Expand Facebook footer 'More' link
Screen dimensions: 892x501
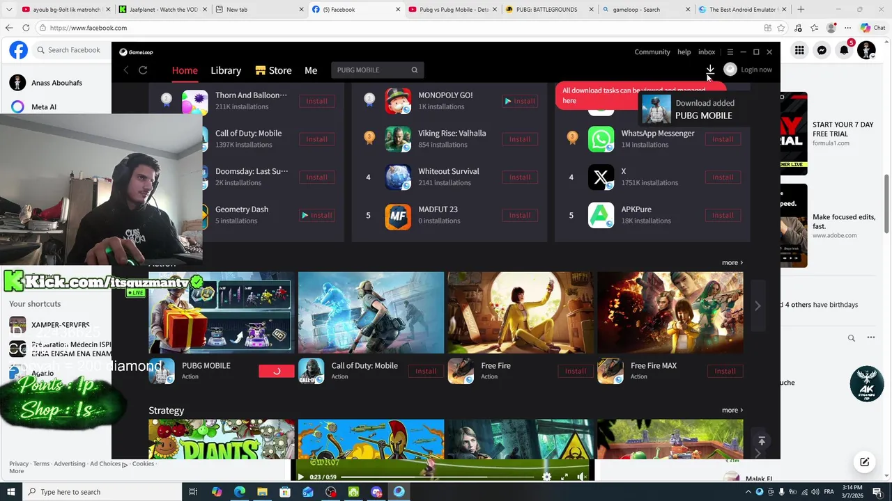click(16, 471)
